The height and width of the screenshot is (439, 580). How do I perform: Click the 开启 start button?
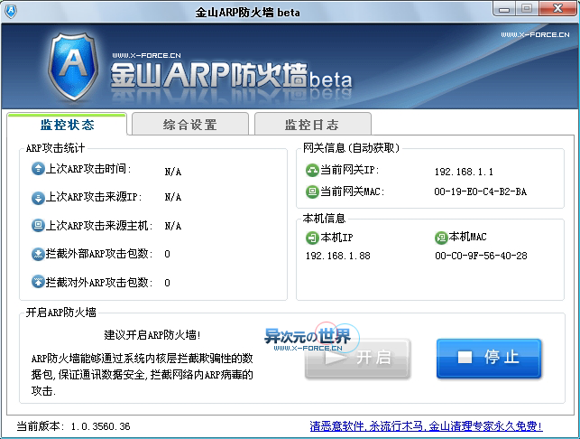[x=357, y=359]
